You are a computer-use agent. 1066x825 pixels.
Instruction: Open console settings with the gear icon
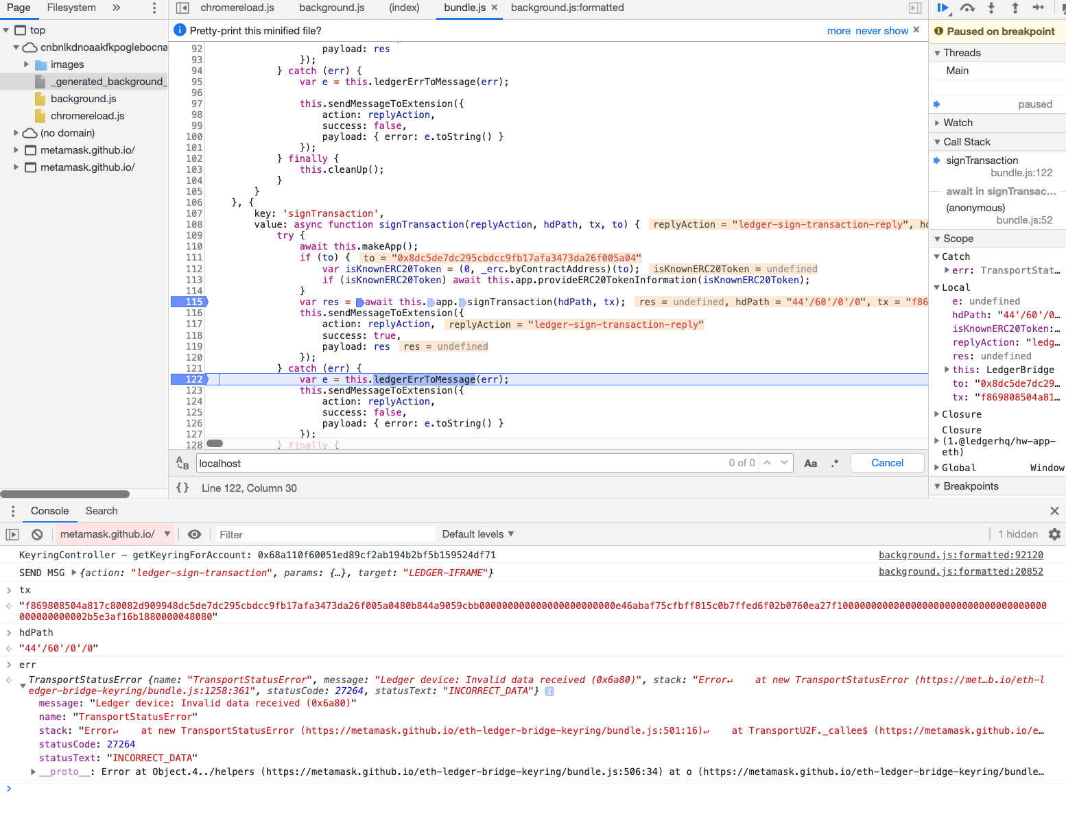coord(1054,534)
